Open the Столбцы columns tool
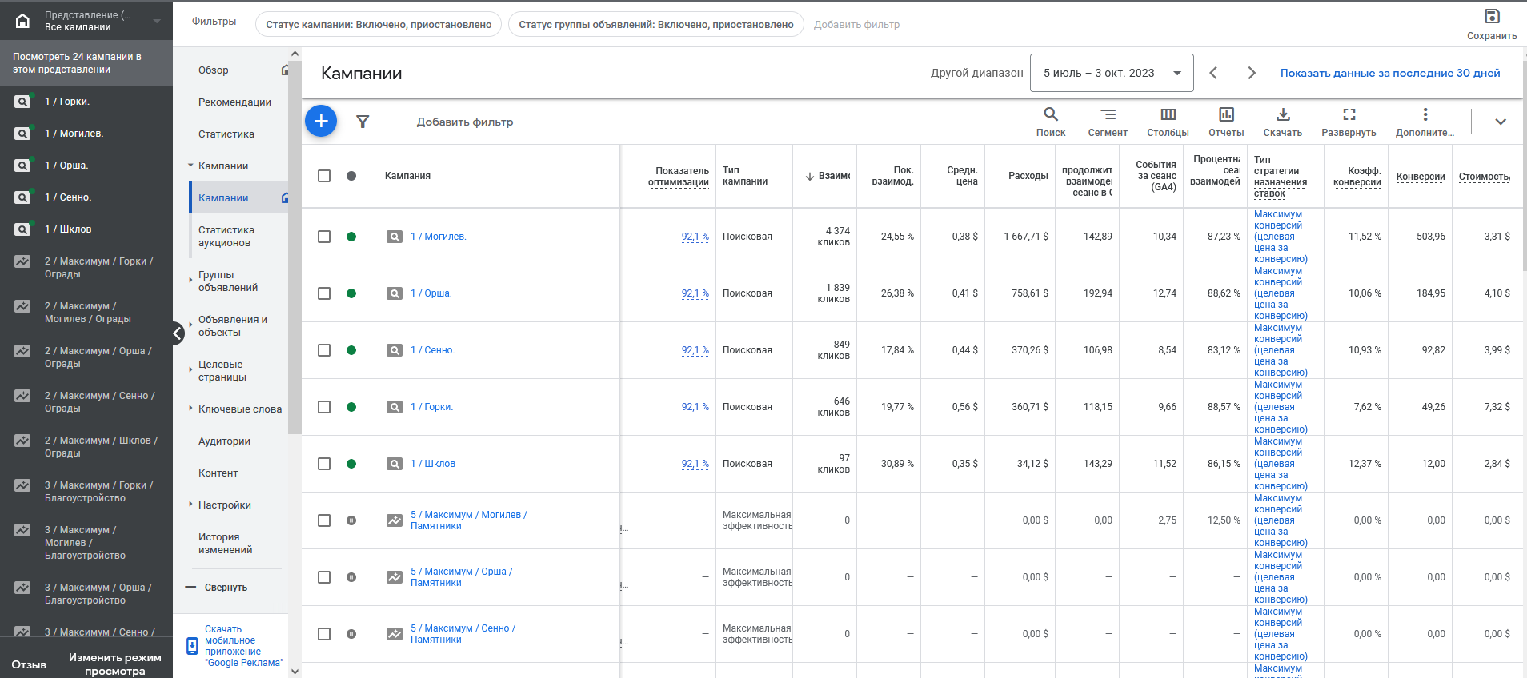 click(1168, 122)
